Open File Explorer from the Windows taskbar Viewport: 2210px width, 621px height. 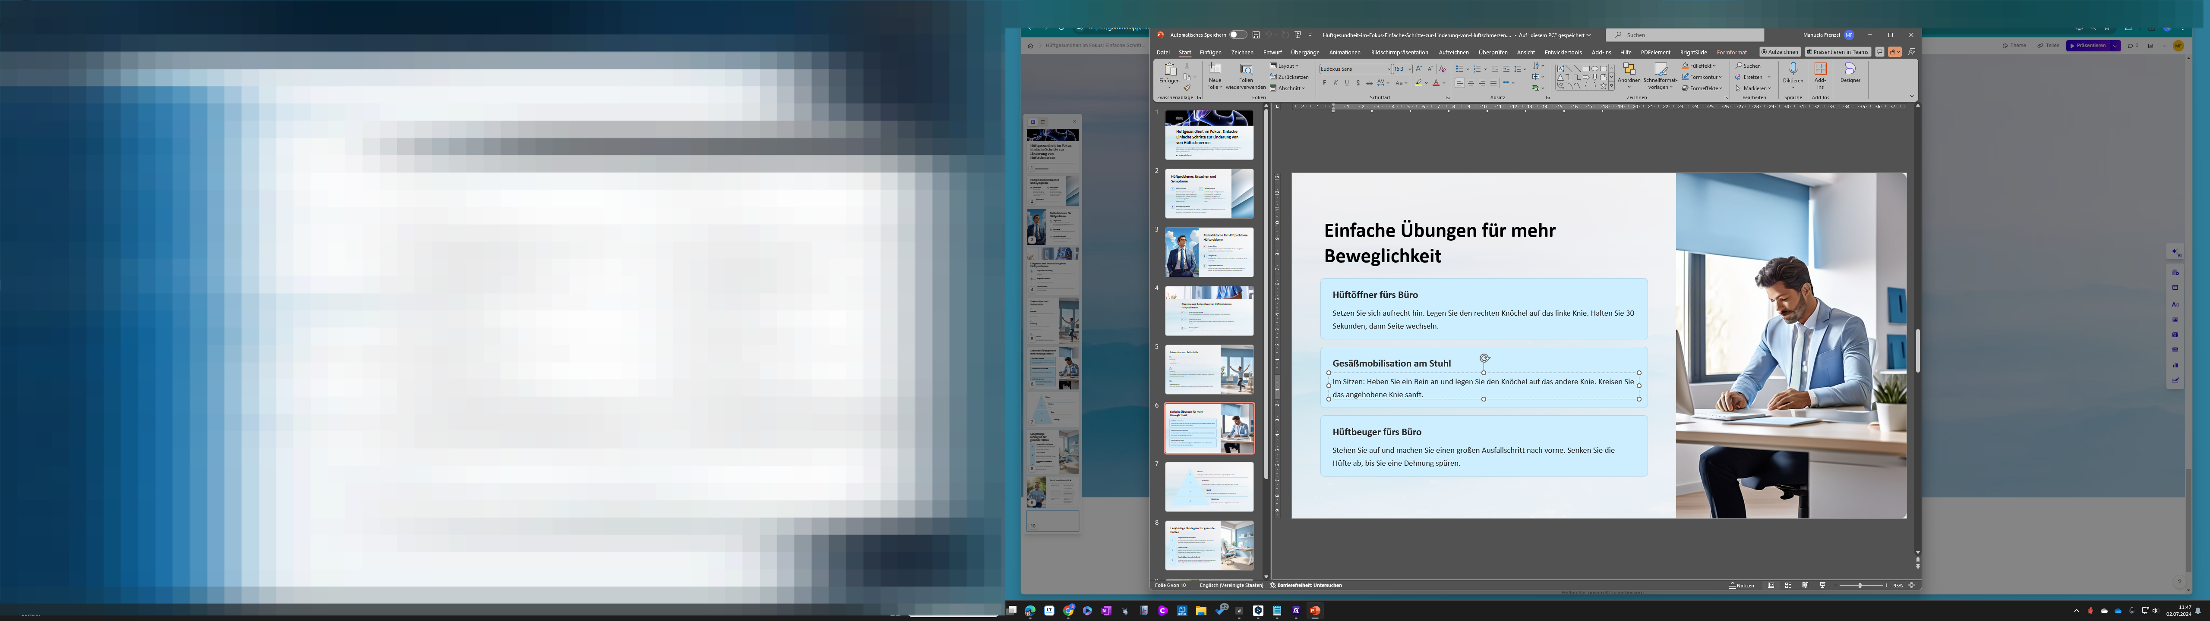click(1201, 611)
